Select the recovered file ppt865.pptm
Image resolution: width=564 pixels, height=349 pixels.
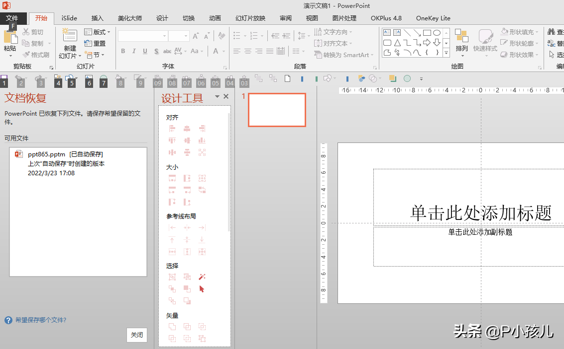[x=78, y=163]
